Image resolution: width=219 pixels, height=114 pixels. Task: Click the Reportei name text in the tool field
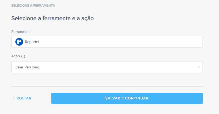tap(32, 42)
